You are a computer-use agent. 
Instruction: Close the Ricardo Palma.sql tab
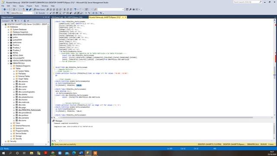click(x=126, y=17)
